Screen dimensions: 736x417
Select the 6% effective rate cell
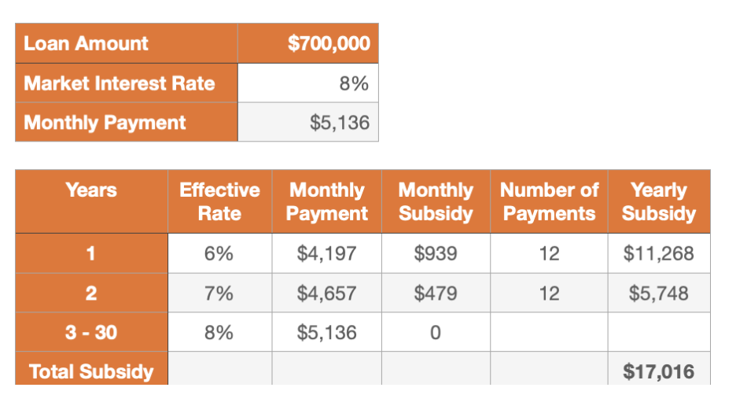tap(219, 253)
